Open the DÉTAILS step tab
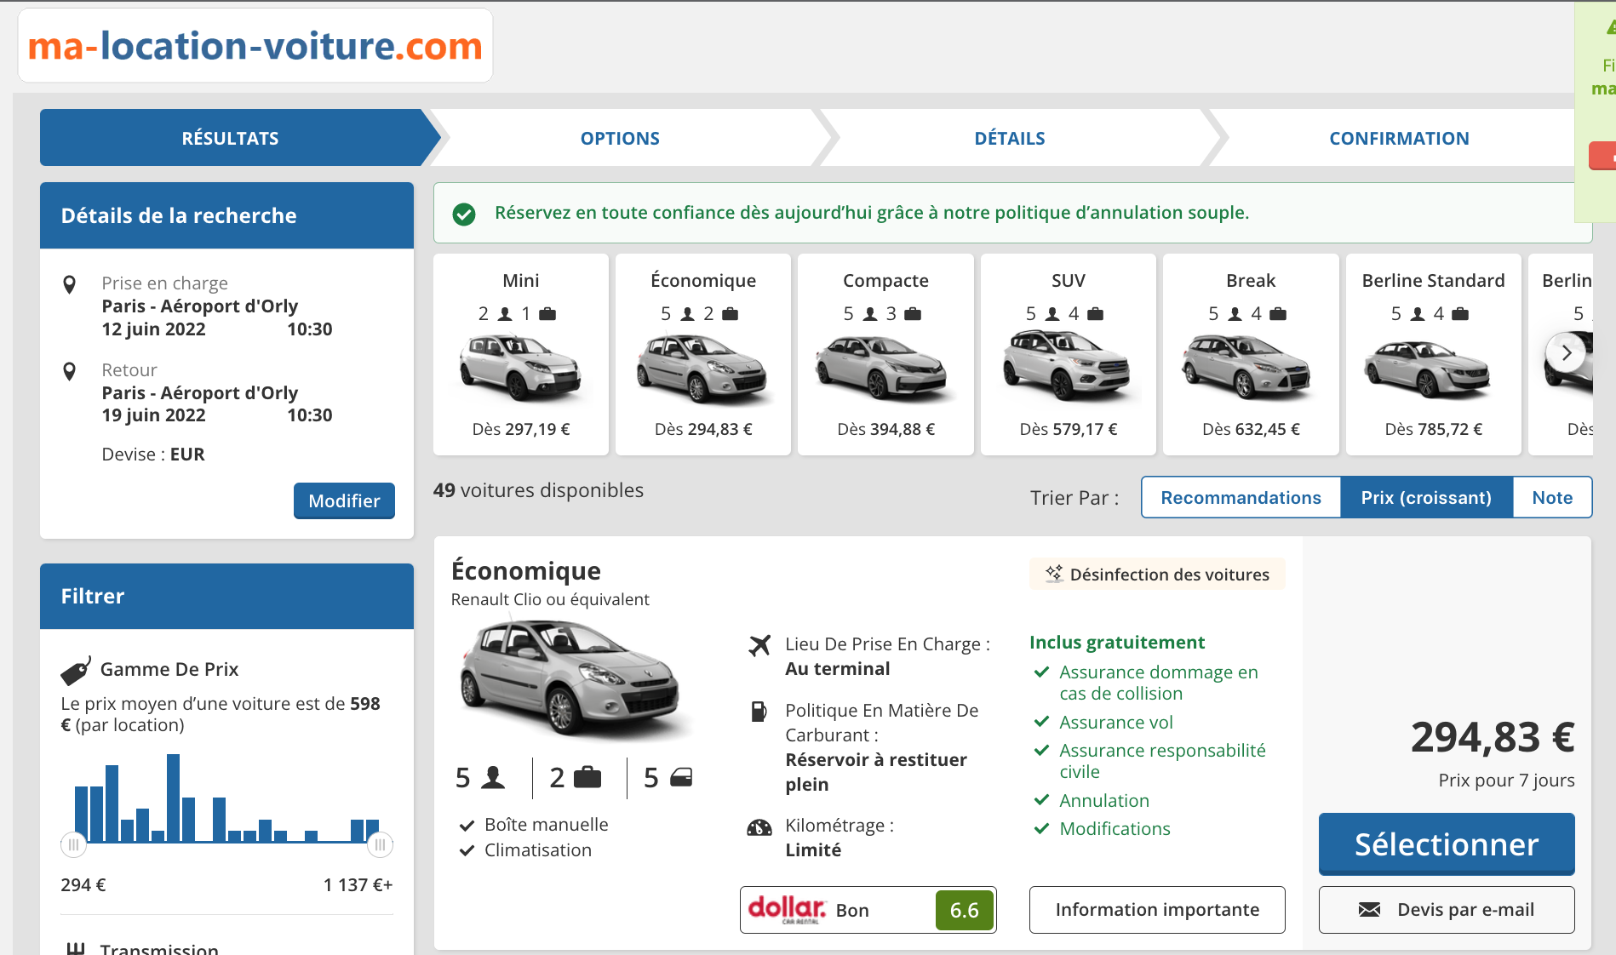This screenshot has height=955, width=1616. pos(1009,139)
